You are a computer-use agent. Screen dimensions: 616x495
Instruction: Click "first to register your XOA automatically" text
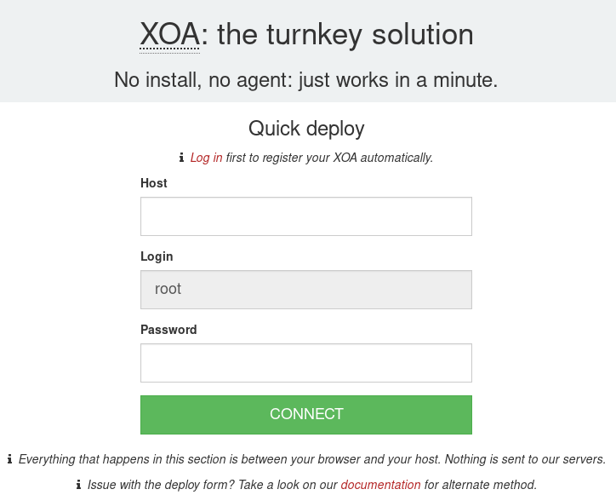pos(329,158)
